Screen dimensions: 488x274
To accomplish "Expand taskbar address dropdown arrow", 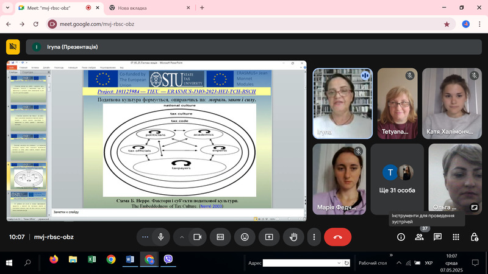I will pyautogui.click(x=339, y=263).
